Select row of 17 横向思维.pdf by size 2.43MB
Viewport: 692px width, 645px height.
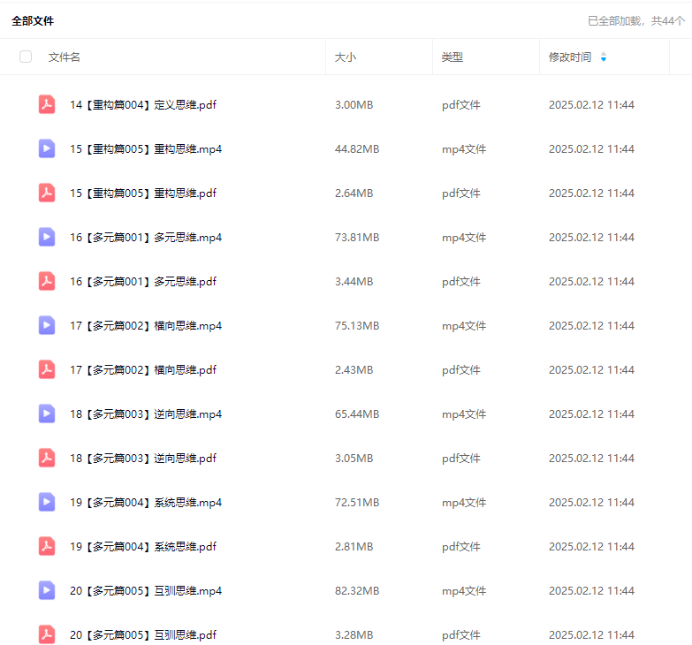[x=354, y=369]
